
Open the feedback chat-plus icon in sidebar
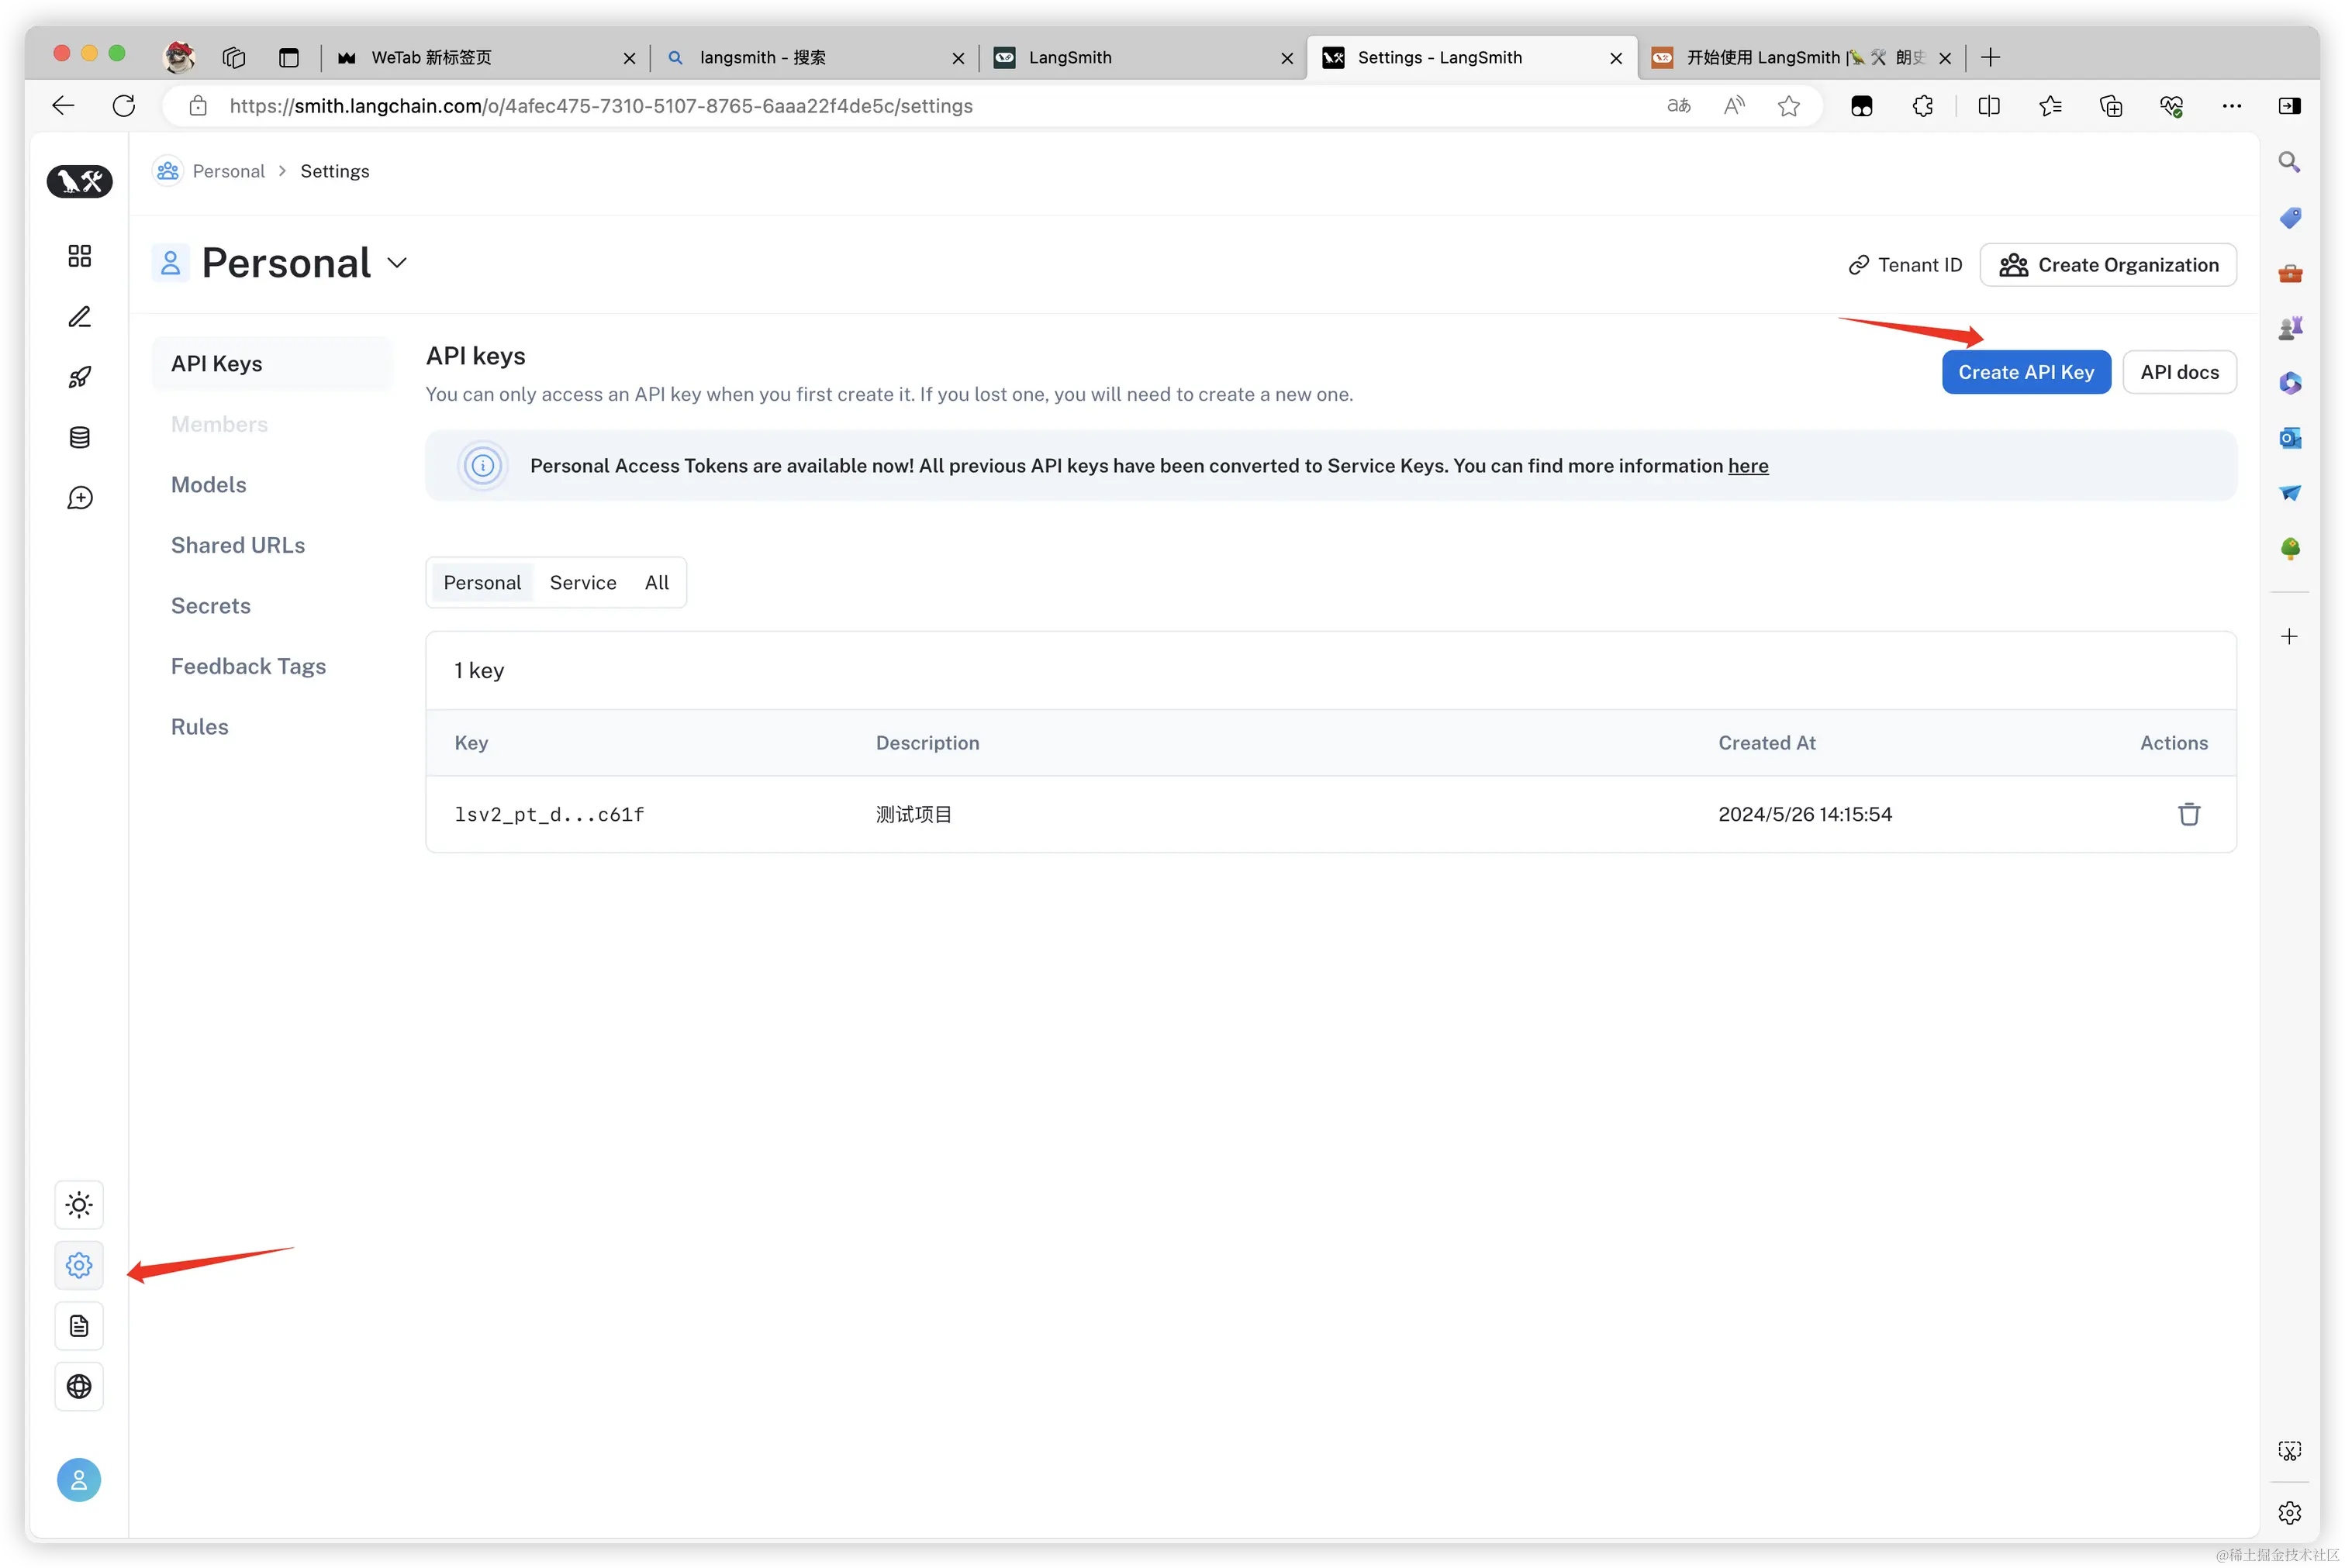pyautogui.click(x=79, y=498)
